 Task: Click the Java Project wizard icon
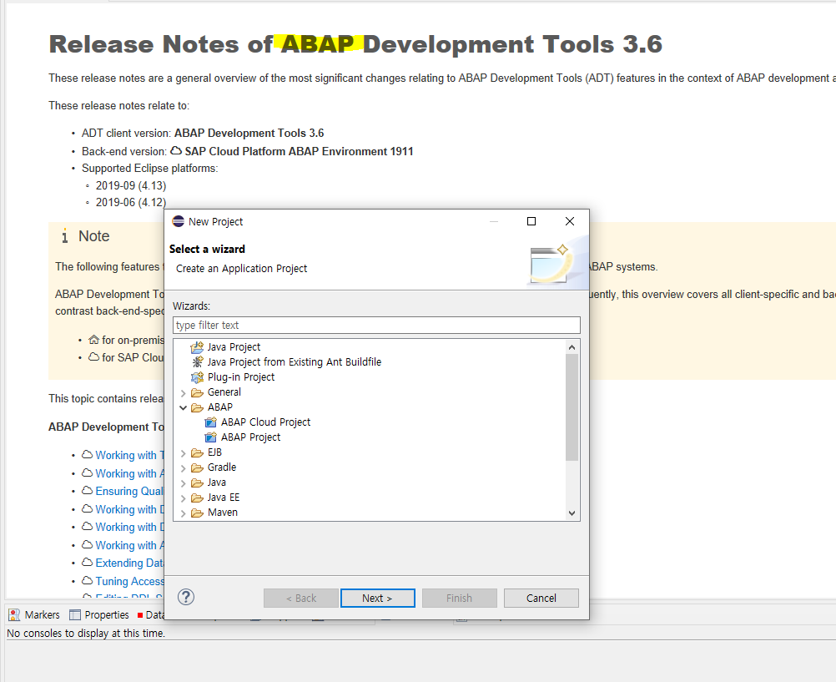pos(197,347)
